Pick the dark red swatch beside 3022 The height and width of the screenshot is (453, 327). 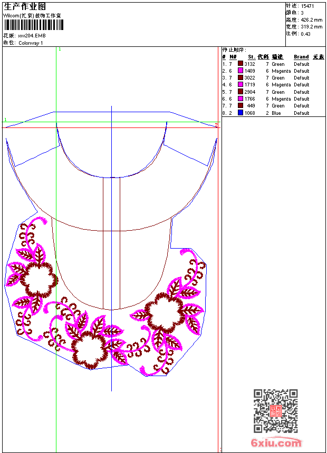click(241, 77)
